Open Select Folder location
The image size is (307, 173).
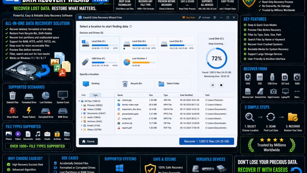click(173, 84)
